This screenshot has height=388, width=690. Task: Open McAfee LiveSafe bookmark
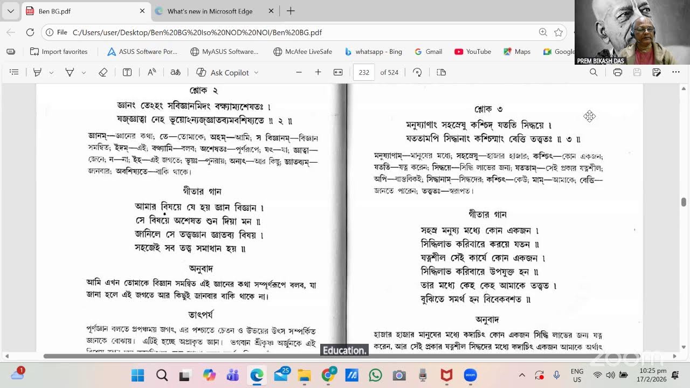point(302,52)
